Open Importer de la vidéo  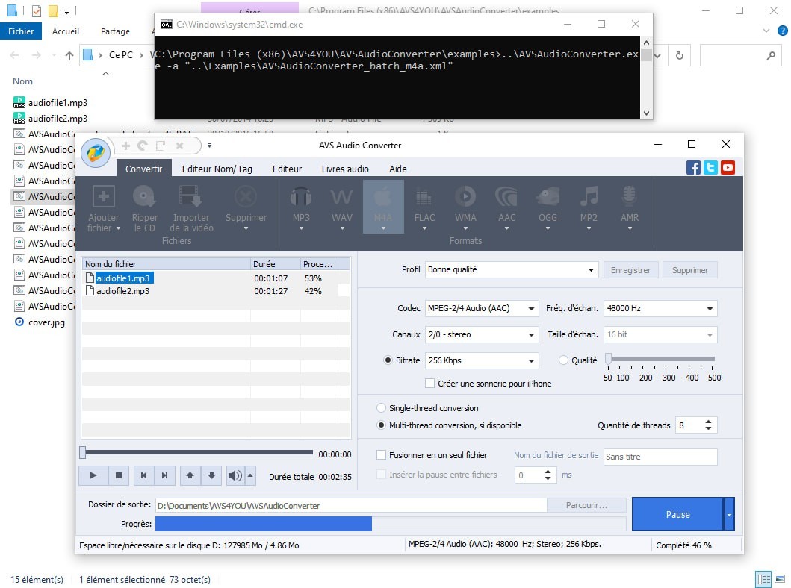pyautogui.click(x=190, y=205)
